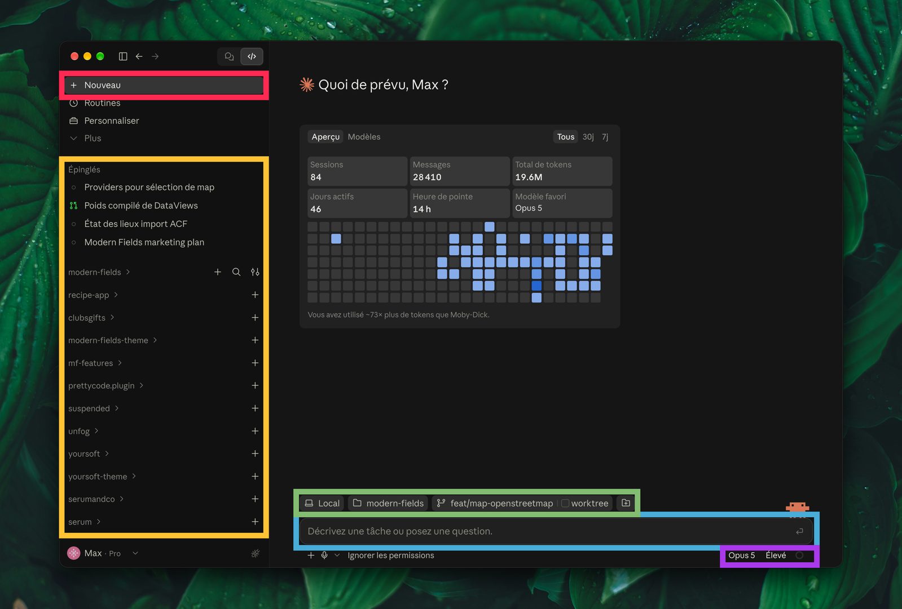Viewport: 902px width, 609px height.
Task: Click the Opus 5 model selector
Action: coord(741,555)
